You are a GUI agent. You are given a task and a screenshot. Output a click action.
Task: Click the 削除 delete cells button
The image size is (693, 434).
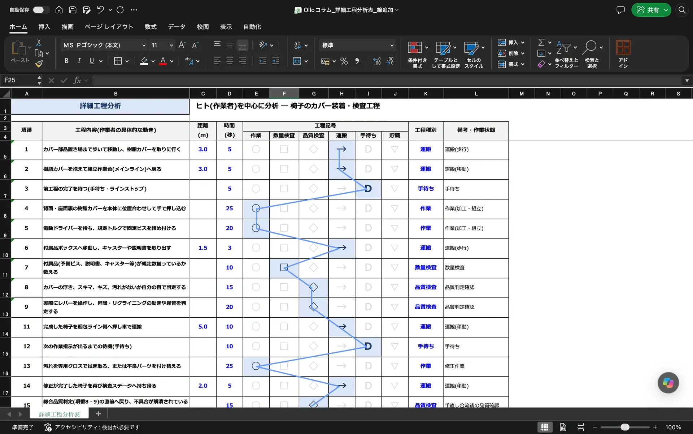[511, 53]
